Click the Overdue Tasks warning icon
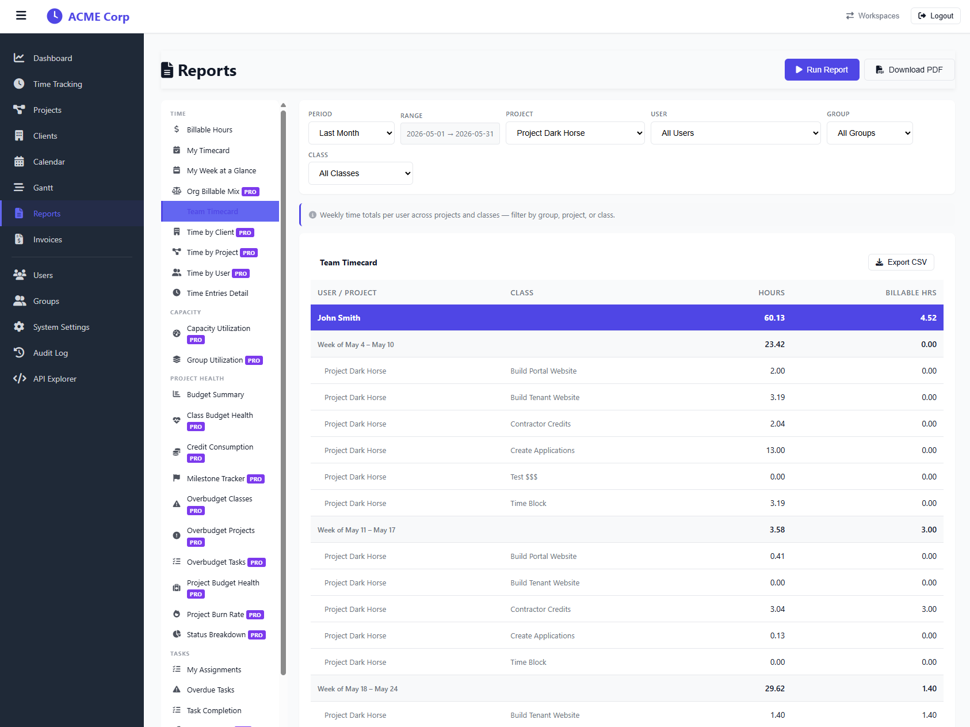The image size is (970, 727). 177,690
